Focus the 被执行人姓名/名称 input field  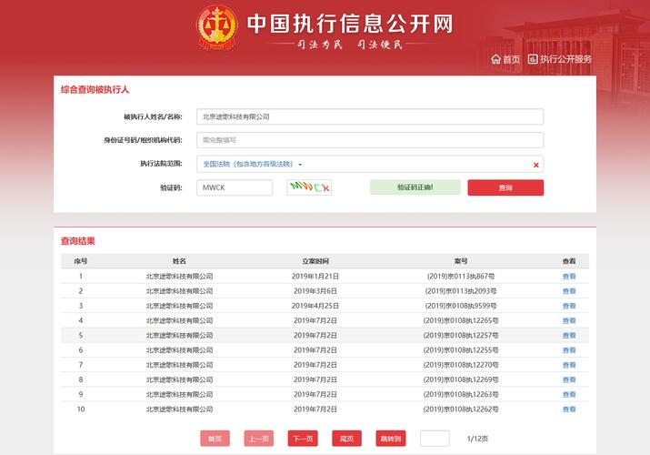369,116
